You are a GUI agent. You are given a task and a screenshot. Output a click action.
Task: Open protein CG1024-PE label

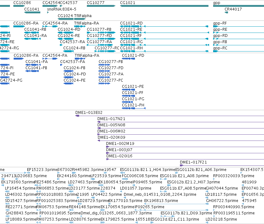[74, 80]
